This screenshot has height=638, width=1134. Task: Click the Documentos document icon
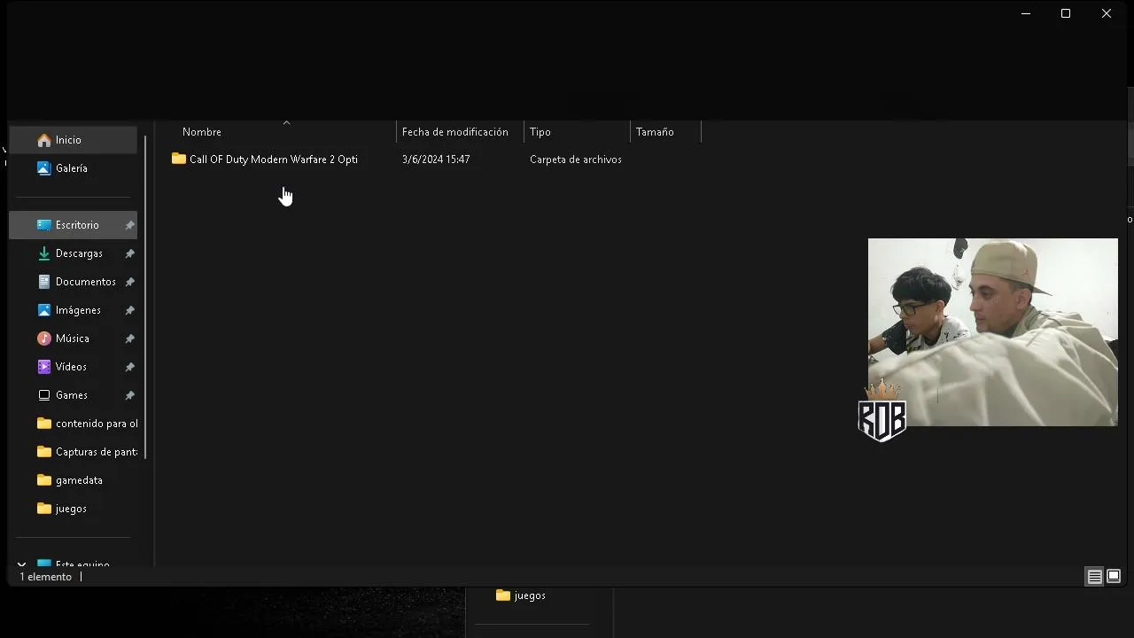[x=44, y=282]
